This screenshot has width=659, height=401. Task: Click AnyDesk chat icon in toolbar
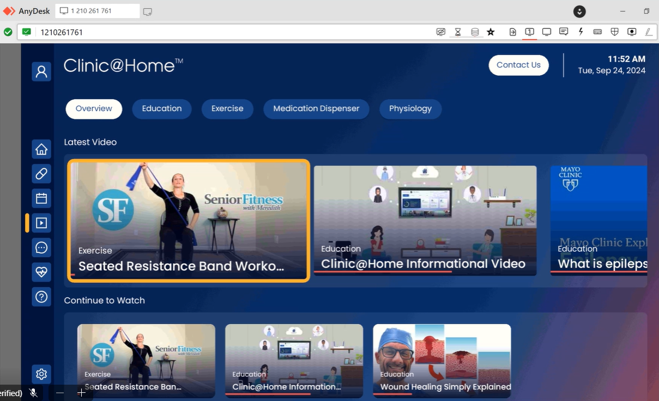click(x=564, y=32)
